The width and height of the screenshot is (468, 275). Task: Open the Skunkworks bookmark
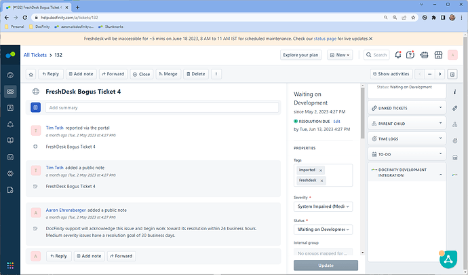coord(111,26)
